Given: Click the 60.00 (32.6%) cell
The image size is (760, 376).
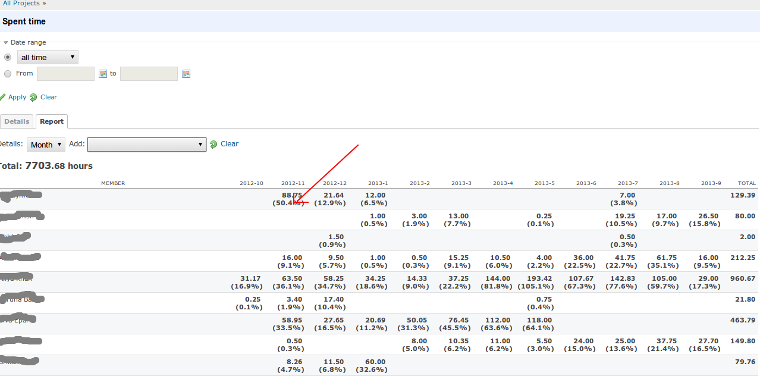Looking at the screenshot, I should pyautogui.click(x=370, y=365).
